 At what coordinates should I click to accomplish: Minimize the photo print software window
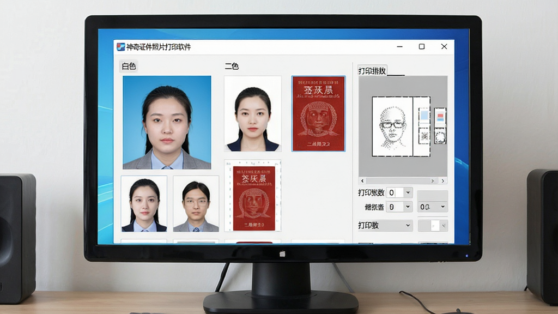click(399, 47)
